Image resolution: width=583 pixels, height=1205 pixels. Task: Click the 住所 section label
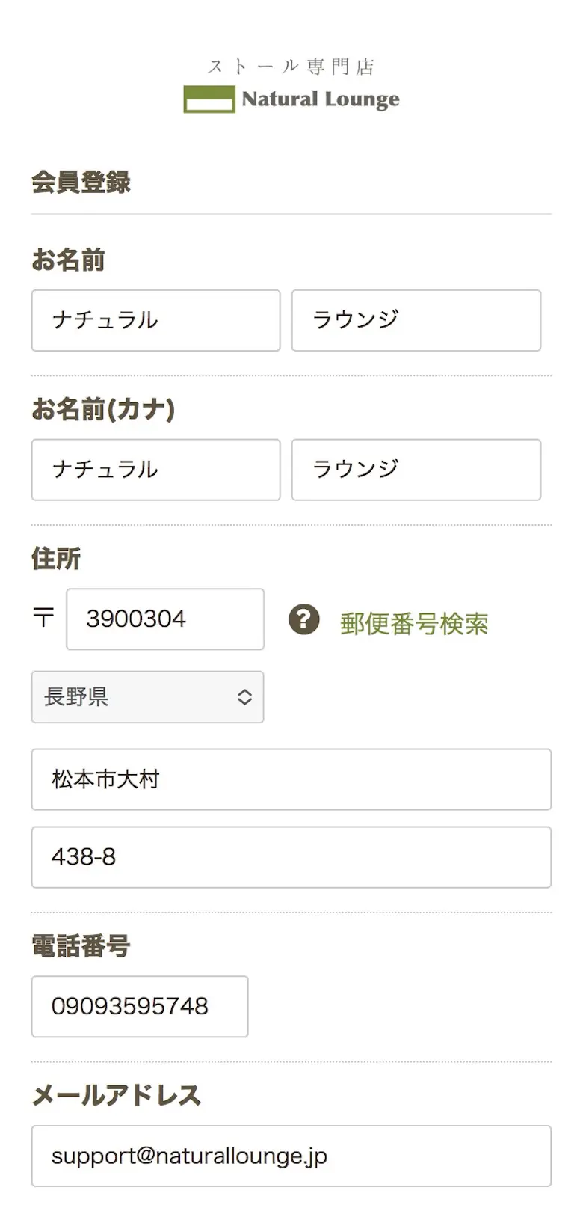pos(56,558)
